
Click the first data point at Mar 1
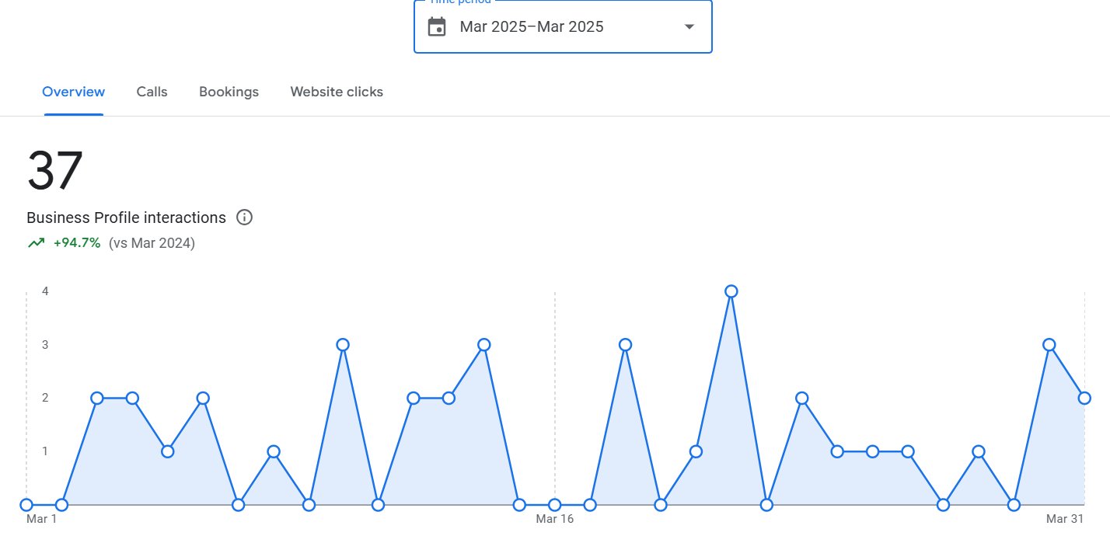pyautogui.click(x=26, y=504)
